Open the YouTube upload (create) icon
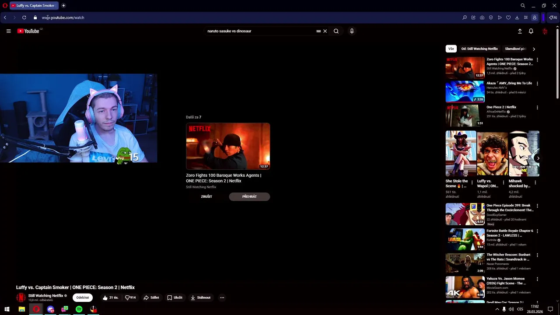The width and height of the screenshot is (560, 315). (520, 31)
